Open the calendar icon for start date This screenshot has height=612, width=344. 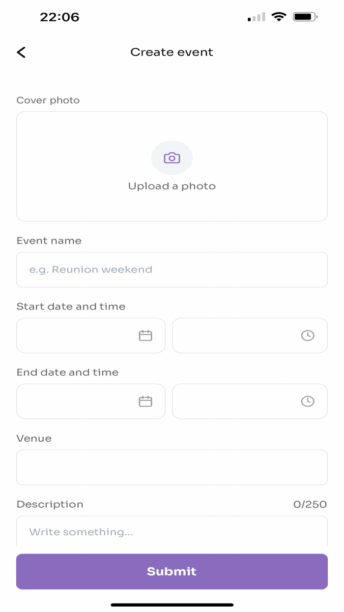pyautogui.click(x=145, y=335)
